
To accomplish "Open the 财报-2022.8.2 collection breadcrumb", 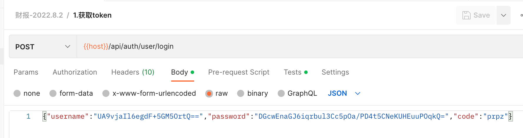I will pos(39,15).
